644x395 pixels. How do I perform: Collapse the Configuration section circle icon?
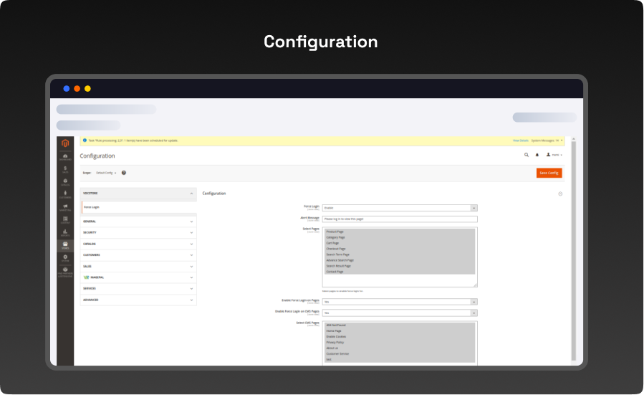pyautogui.click(x=560, y=194)
